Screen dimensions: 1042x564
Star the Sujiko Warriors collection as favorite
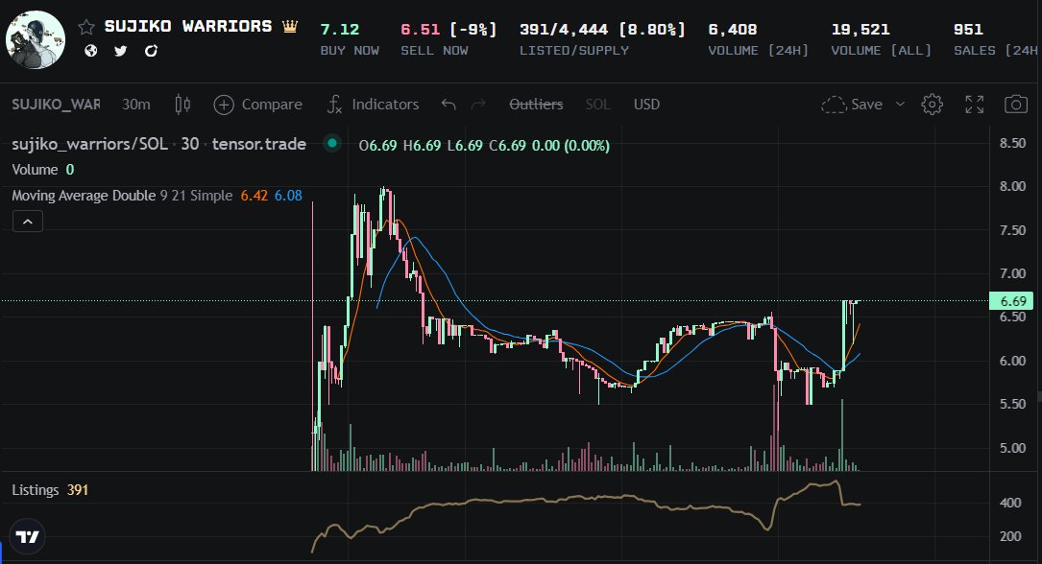coord(86,27)
